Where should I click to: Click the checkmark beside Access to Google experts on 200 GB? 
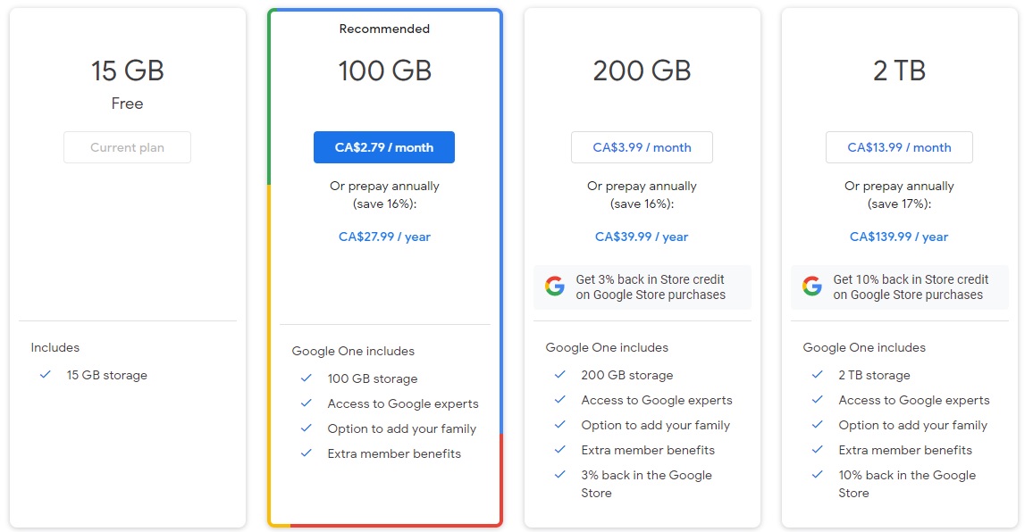560,400
